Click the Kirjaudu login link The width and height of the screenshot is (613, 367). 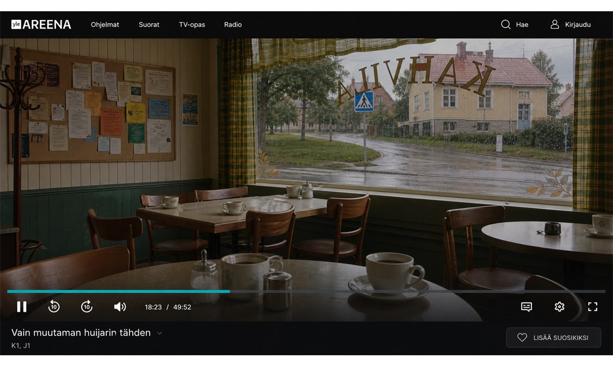click(578, 24)
